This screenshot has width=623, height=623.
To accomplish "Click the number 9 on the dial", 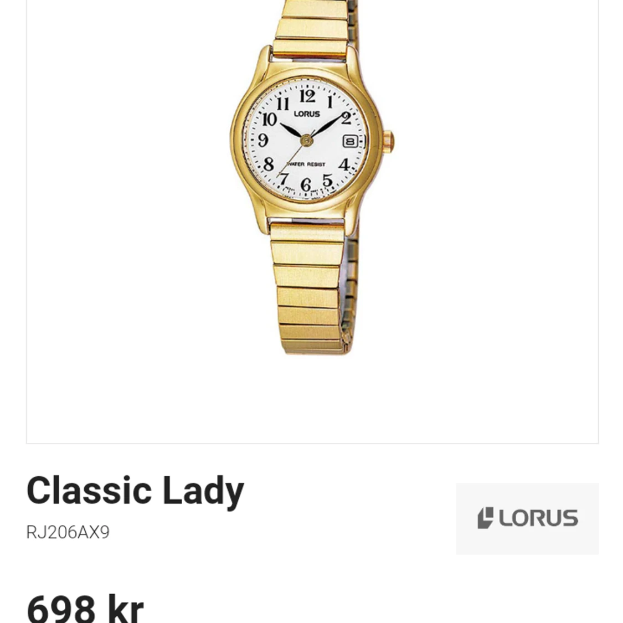I will 263,140.
